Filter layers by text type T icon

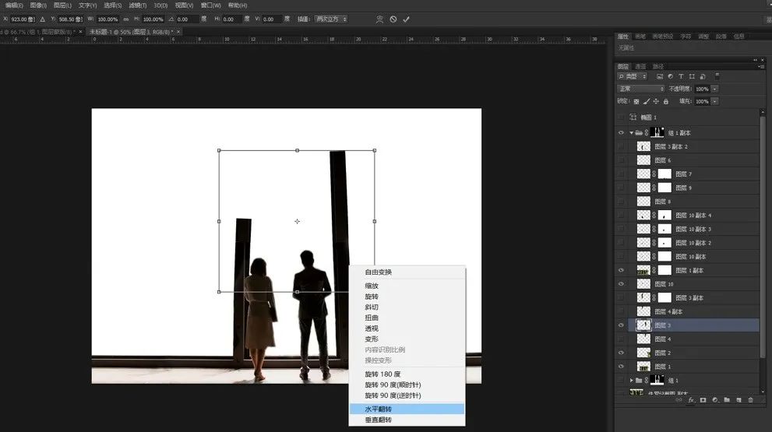pyautogui.click(x=681, y=76)
